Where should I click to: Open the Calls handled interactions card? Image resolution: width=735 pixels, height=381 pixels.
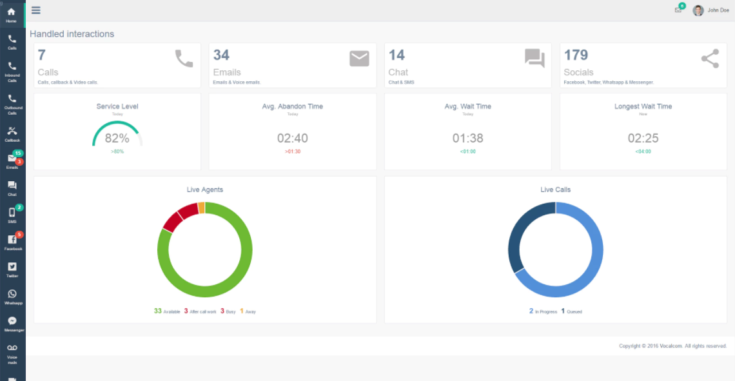pyautogui.click(x=117, y=65)
